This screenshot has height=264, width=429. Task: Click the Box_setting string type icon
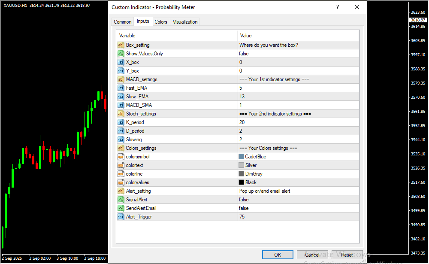(121, 45)
